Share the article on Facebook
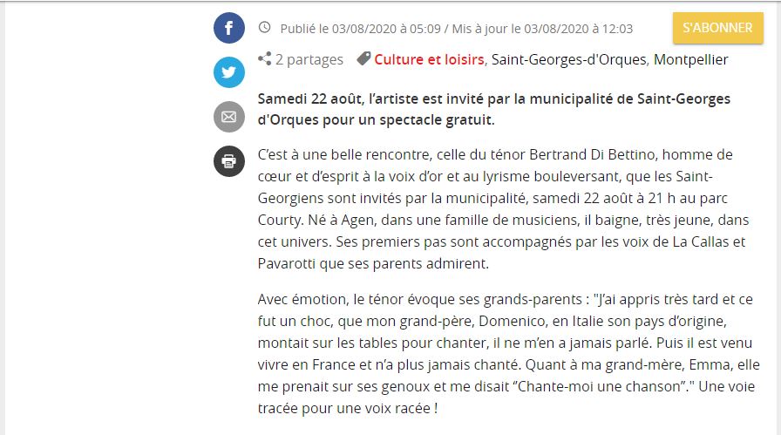This screenshot has width=781, height=435. (229, 28)
